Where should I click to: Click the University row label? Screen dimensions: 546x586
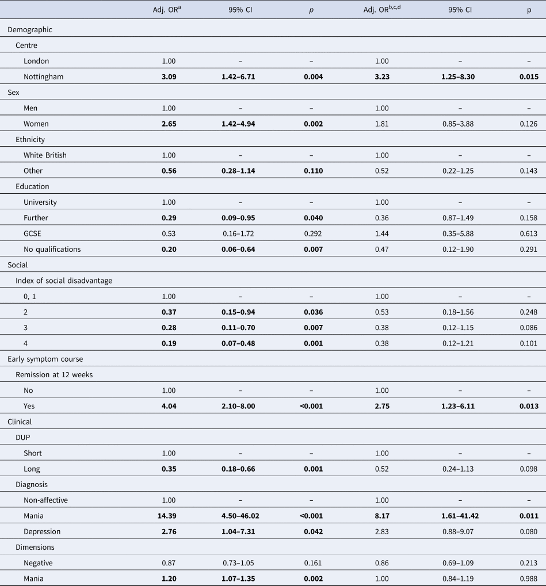click(x=40, y=202)
